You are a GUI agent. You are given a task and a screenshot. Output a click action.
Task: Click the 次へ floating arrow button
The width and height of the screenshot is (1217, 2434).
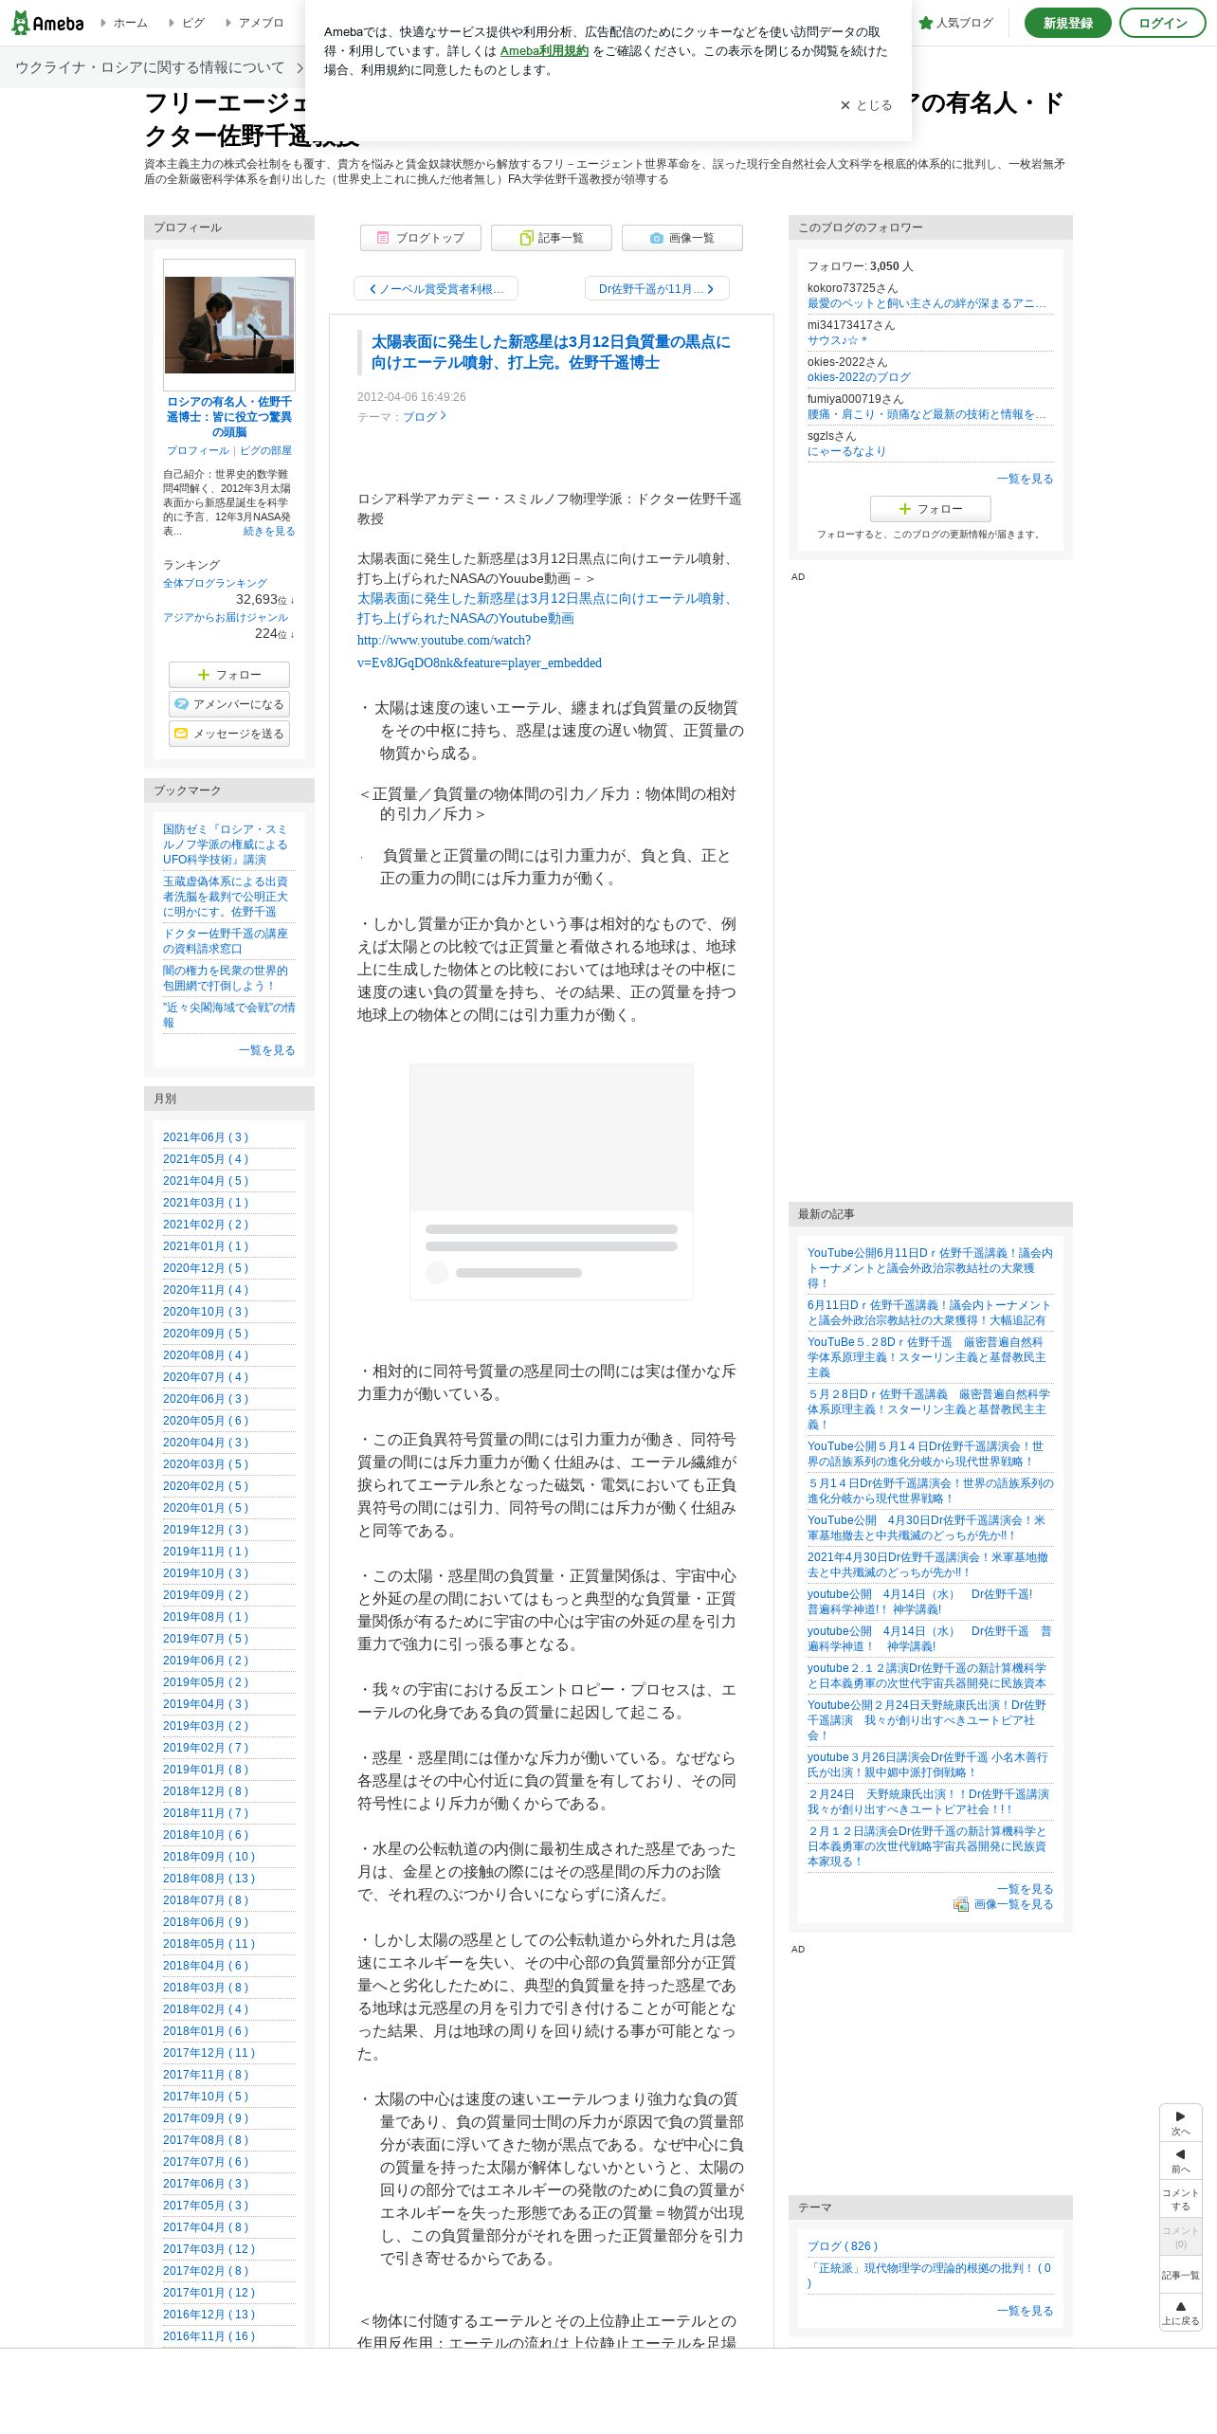[1181, 2123]
